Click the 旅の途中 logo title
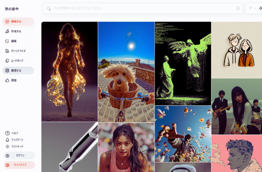Screen dimensions: 262x172 click(x=11, y=9)
